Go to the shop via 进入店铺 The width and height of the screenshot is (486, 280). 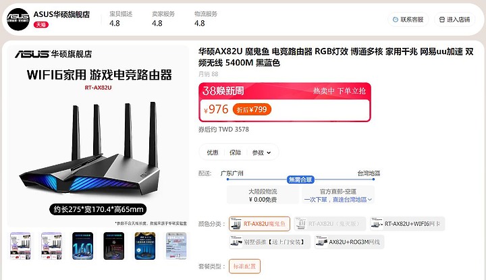click(x=455, y=20)
